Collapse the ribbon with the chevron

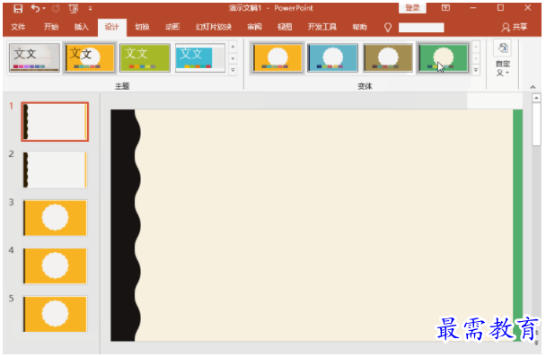point(533,87)
